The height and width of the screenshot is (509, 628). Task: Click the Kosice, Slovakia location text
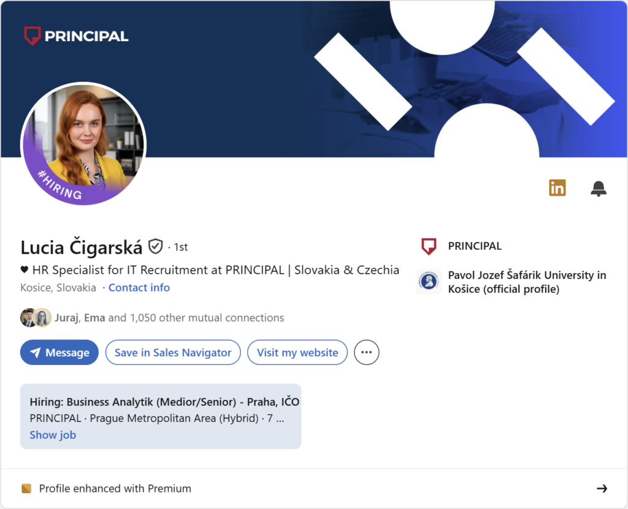[58, 288]
